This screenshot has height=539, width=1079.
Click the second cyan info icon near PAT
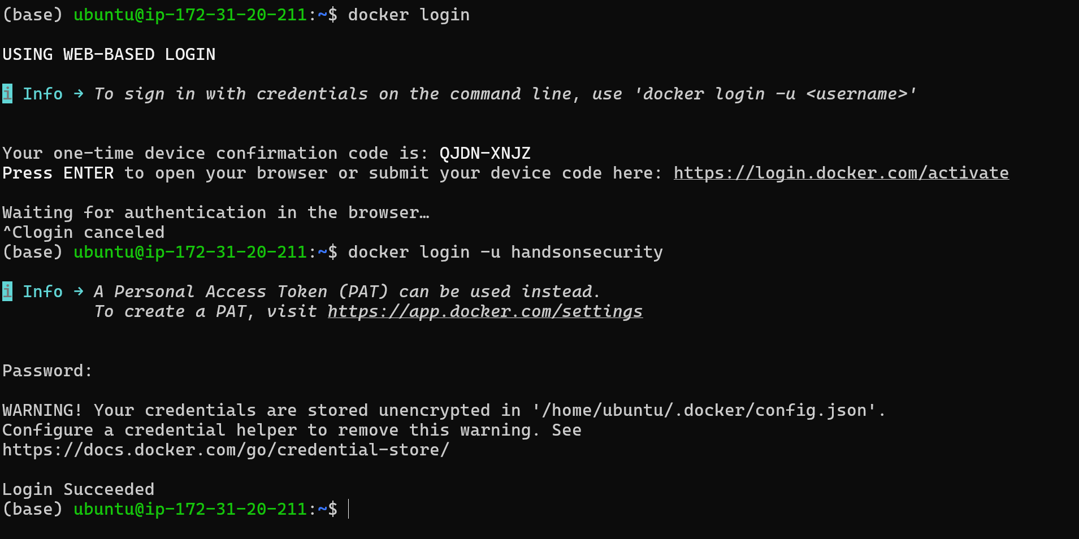(x=7, y=292)
